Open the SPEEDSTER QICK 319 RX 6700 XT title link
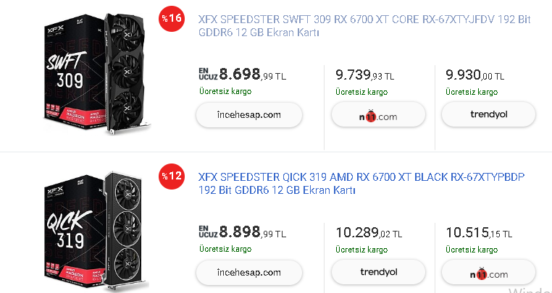The height and width of the screenshot is (293, 552). [361, 183]
